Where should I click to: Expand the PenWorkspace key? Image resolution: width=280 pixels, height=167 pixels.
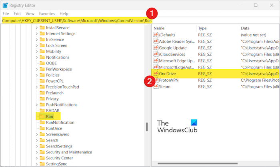coord(37,69)
